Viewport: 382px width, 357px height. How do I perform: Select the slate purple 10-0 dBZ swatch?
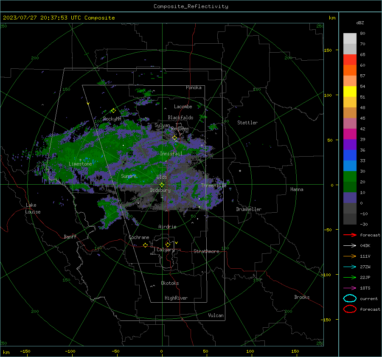(350, 198)
